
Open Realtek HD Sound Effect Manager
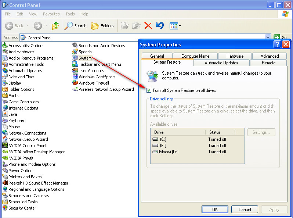35,183
